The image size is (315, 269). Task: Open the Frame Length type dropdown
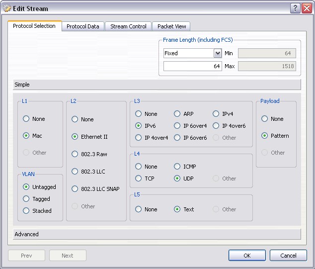click(217, 53)
